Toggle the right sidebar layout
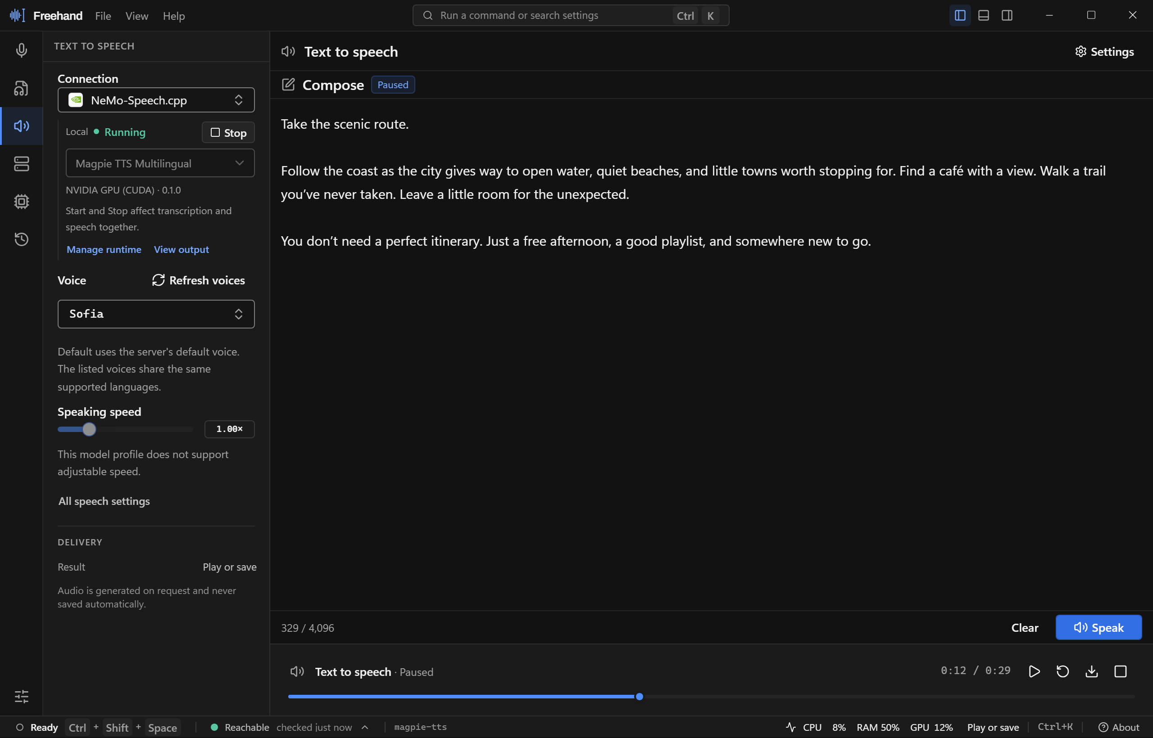 (1007, 15)
